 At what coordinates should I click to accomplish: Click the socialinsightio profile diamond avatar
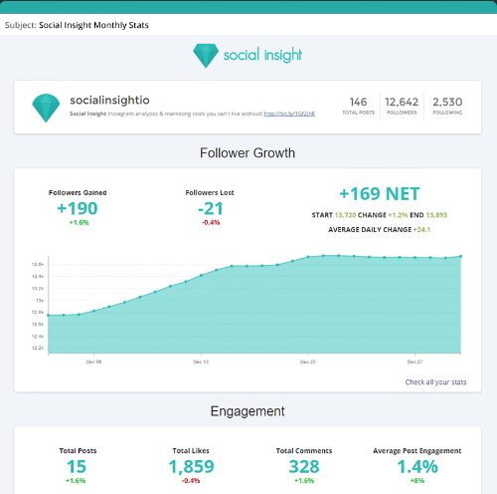coord(46,108)
